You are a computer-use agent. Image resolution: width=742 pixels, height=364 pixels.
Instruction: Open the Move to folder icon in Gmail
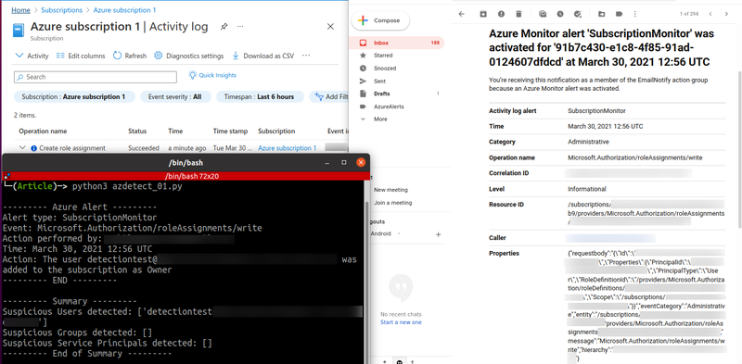(x=601, y=14)
